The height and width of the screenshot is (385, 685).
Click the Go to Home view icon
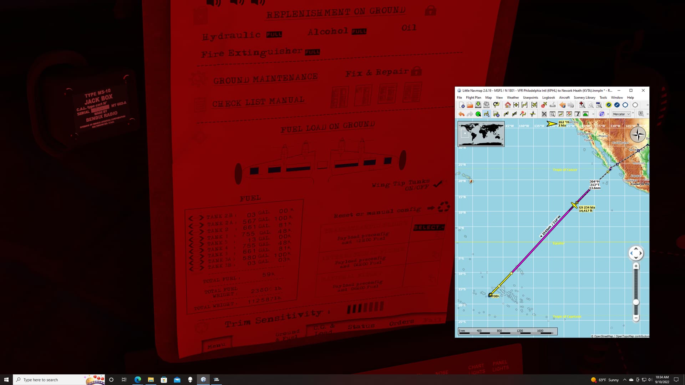[507, 105]
